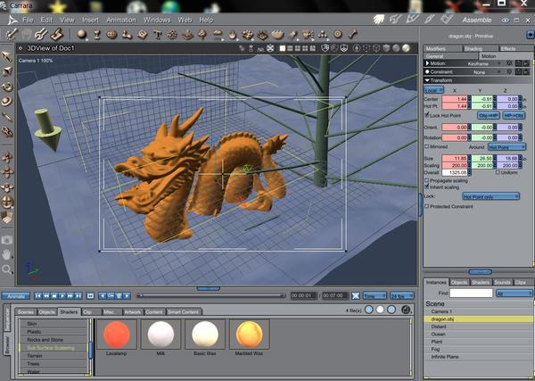Click the timeline scrubber slider
The height and width of the screenshot is (381, 535).
(x=141, y=295)
